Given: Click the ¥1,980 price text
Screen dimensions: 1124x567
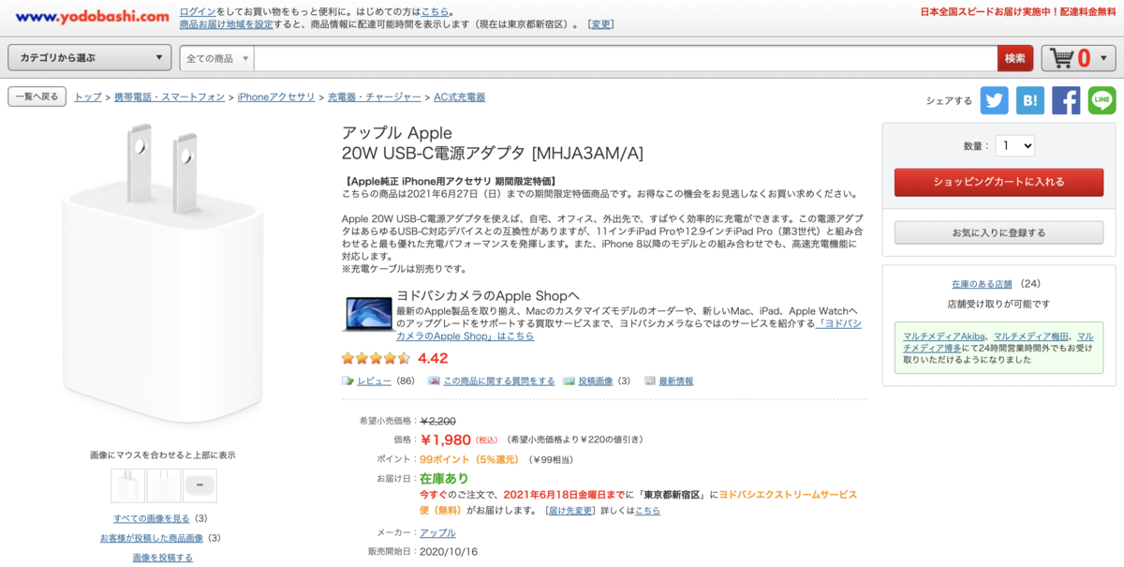Looking at the screenshot, I should coord(445,440).
